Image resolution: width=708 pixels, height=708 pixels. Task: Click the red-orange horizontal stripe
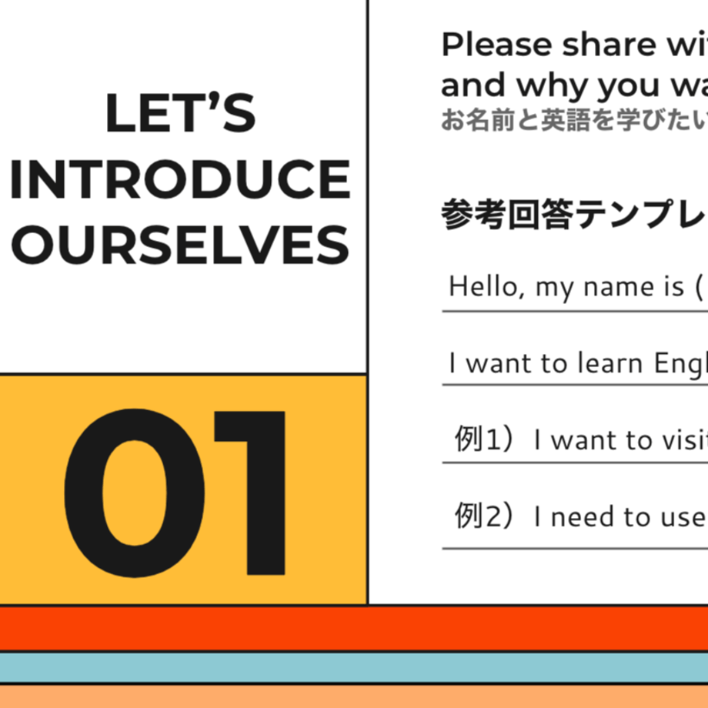coord(354,629)
